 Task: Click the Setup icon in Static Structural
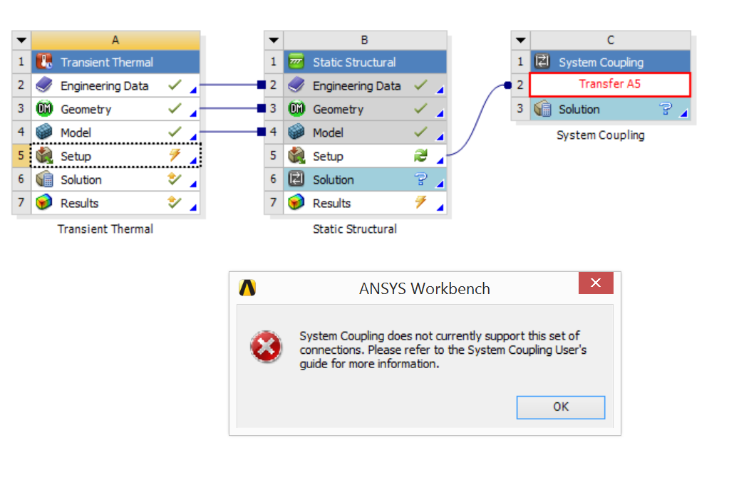tap(296, 156)
